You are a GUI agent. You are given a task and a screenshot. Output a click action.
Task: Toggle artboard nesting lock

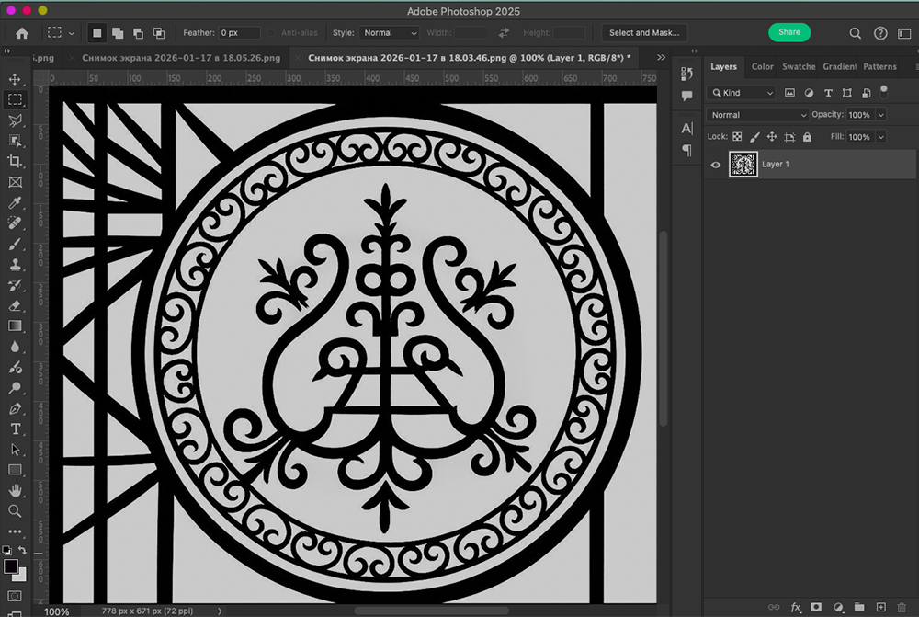coord(789,137)
